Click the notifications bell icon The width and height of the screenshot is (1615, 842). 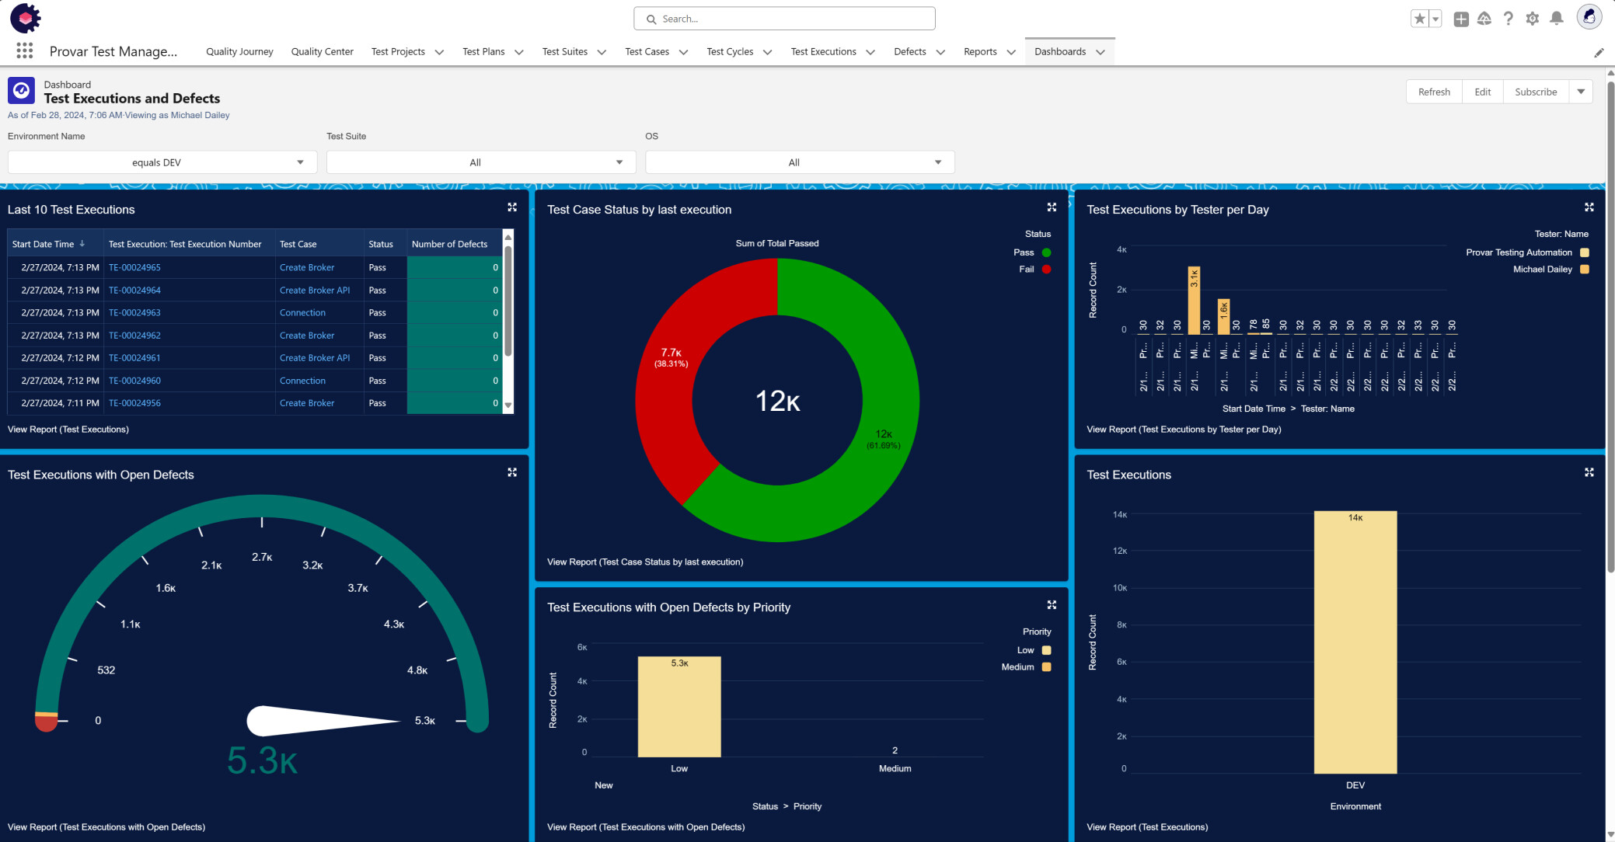tap(1556, 19)
